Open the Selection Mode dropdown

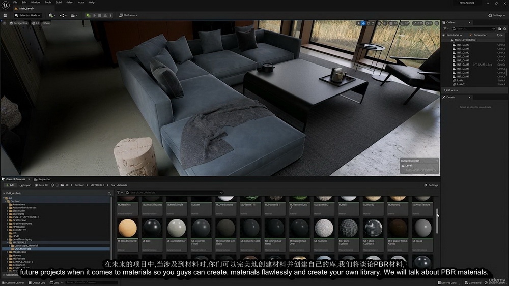click(27, 15)
